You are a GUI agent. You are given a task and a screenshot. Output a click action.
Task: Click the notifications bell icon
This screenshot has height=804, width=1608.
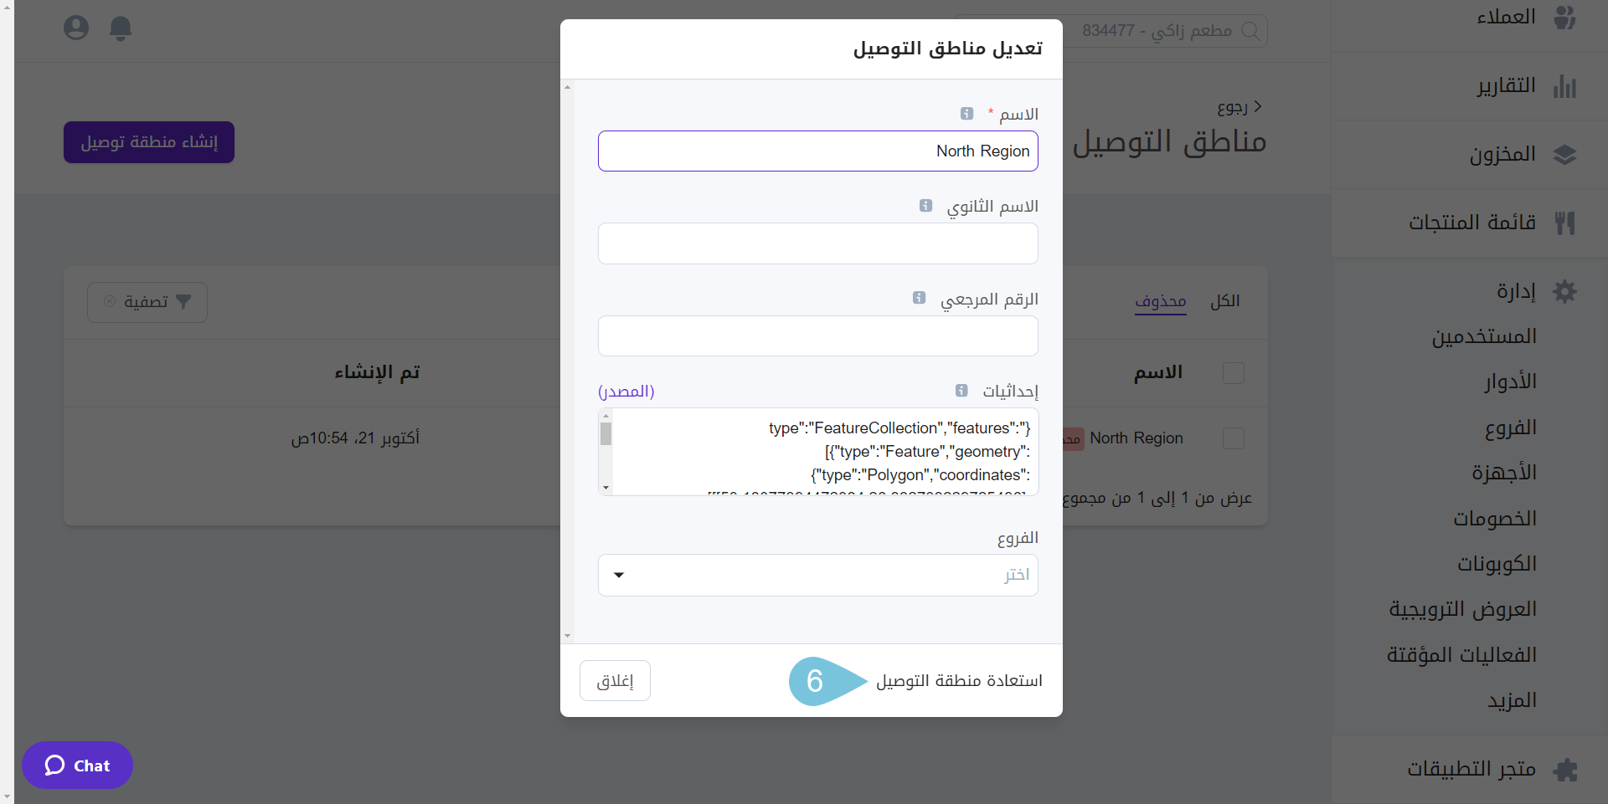tap(121, 28)
